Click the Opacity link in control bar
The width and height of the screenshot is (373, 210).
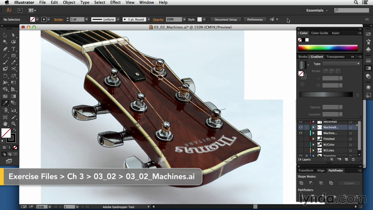coord(158,20)
